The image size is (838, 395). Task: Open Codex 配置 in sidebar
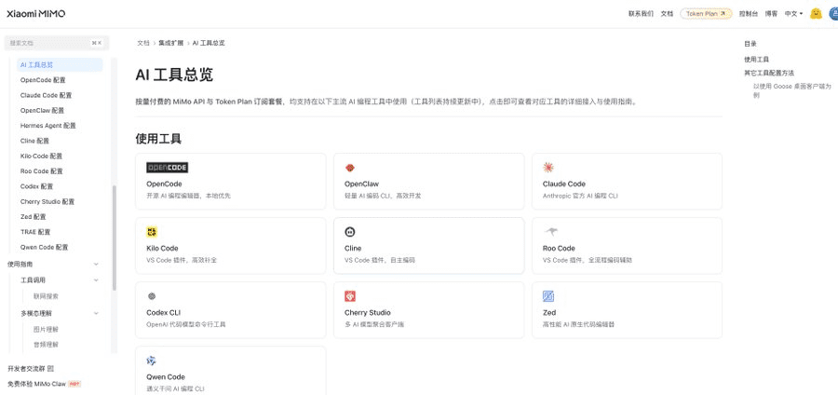[x=37, y=186]
